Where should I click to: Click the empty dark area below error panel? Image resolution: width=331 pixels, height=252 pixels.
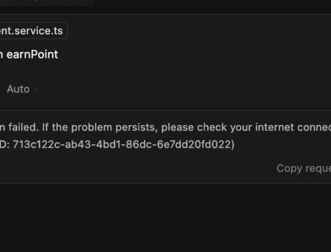(165, 218)
